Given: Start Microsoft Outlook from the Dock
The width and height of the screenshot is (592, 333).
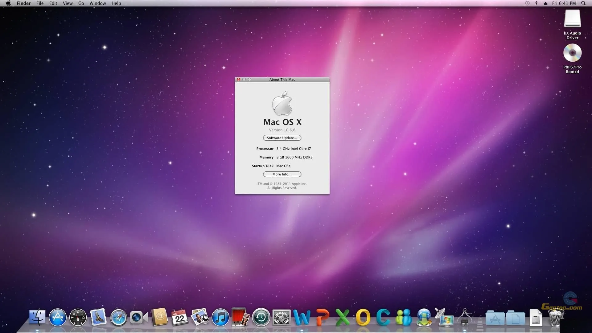Looking at the screenshot, I should [x=364, y=317].
